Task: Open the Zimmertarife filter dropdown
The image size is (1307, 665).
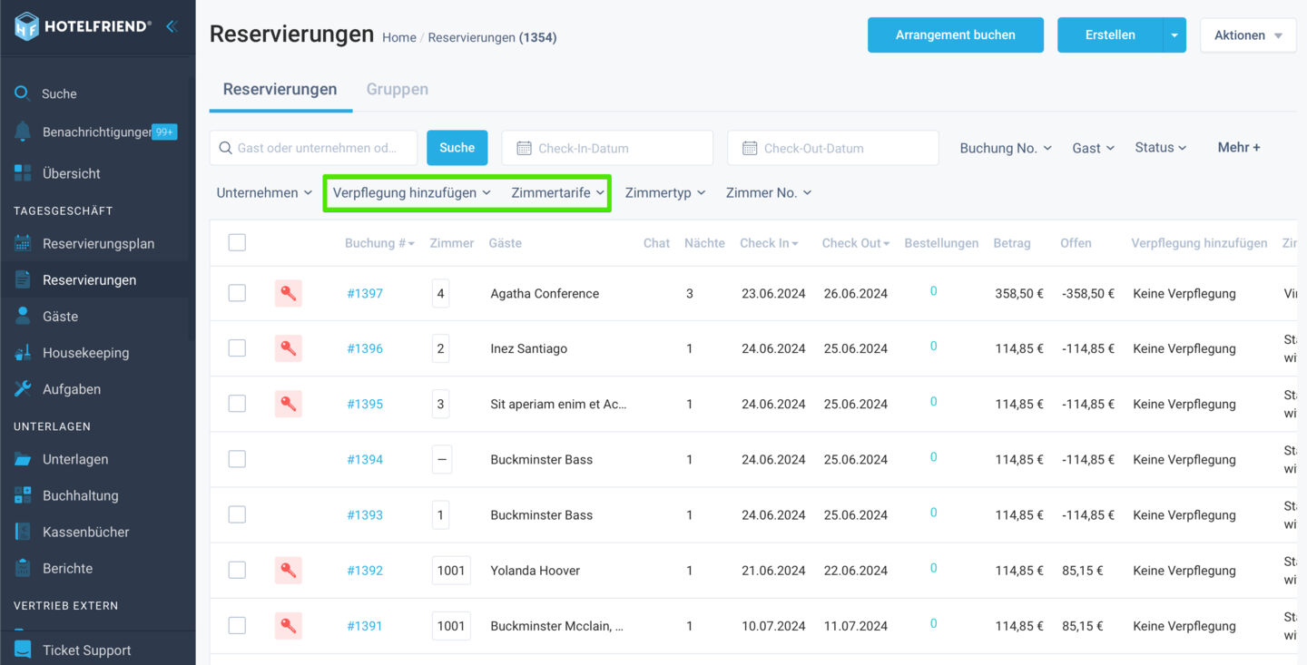Action: (x=557, y=192)
